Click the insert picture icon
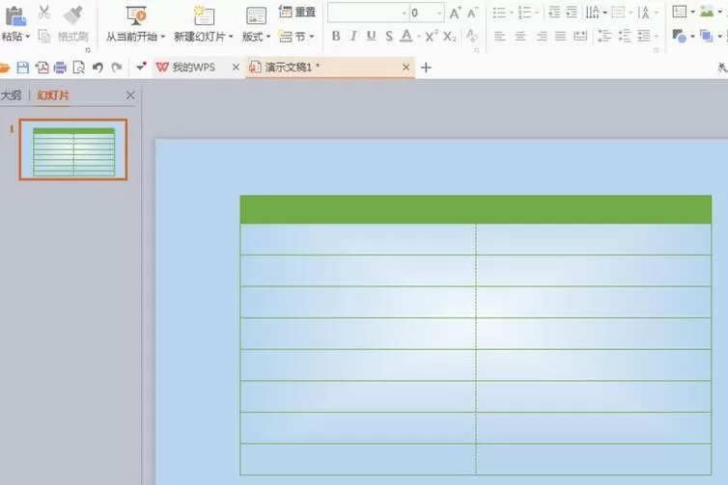The image size is (728, 485). click(x=707, y=12)
